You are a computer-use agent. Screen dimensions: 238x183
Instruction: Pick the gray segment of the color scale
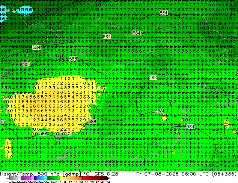12,179
